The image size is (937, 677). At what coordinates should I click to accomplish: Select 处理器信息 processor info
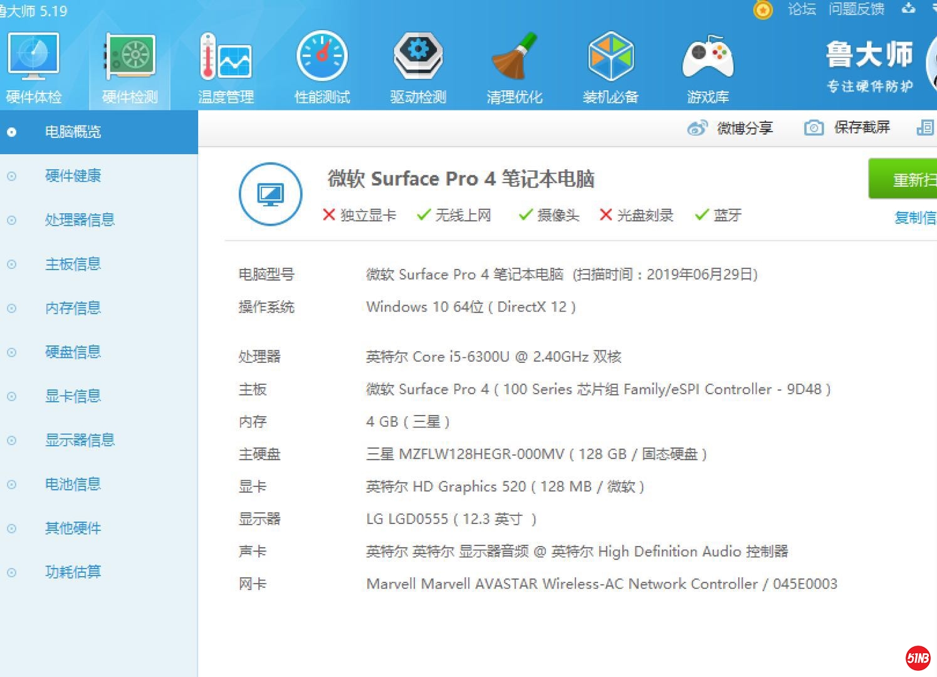[x=80, y=220]
